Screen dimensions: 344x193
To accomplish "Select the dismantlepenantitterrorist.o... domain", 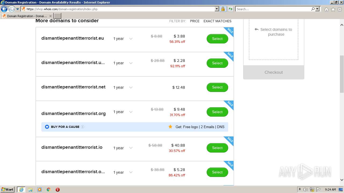I will pos(217,172).
